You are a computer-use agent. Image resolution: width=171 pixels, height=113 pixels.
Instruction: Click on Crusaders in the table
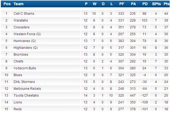point(22,27)
